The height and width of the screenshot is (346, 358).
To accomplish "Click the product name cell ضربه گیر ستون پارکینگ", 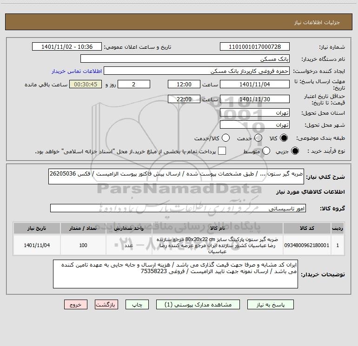I will [218, 245].
